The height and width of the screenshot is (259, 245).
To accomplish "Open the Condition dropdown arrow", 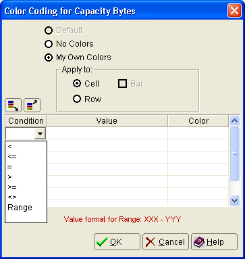I will [40, 134].
